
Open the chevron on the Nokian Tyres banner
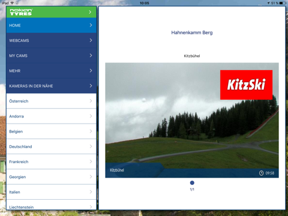point(90,12)
